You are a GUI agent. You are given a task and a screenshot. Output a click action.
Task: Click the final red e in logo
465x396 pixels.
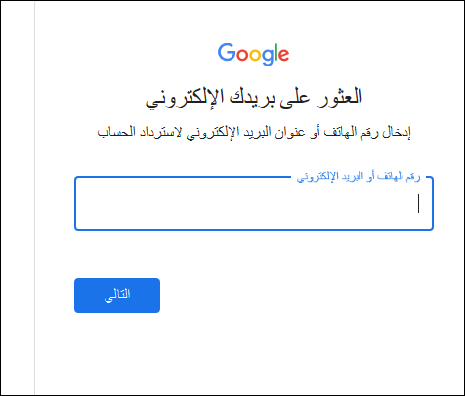tap(284, 55)
